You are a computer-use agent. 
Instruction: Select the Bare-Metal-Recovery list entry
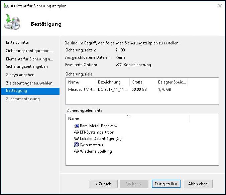(98, 126)
